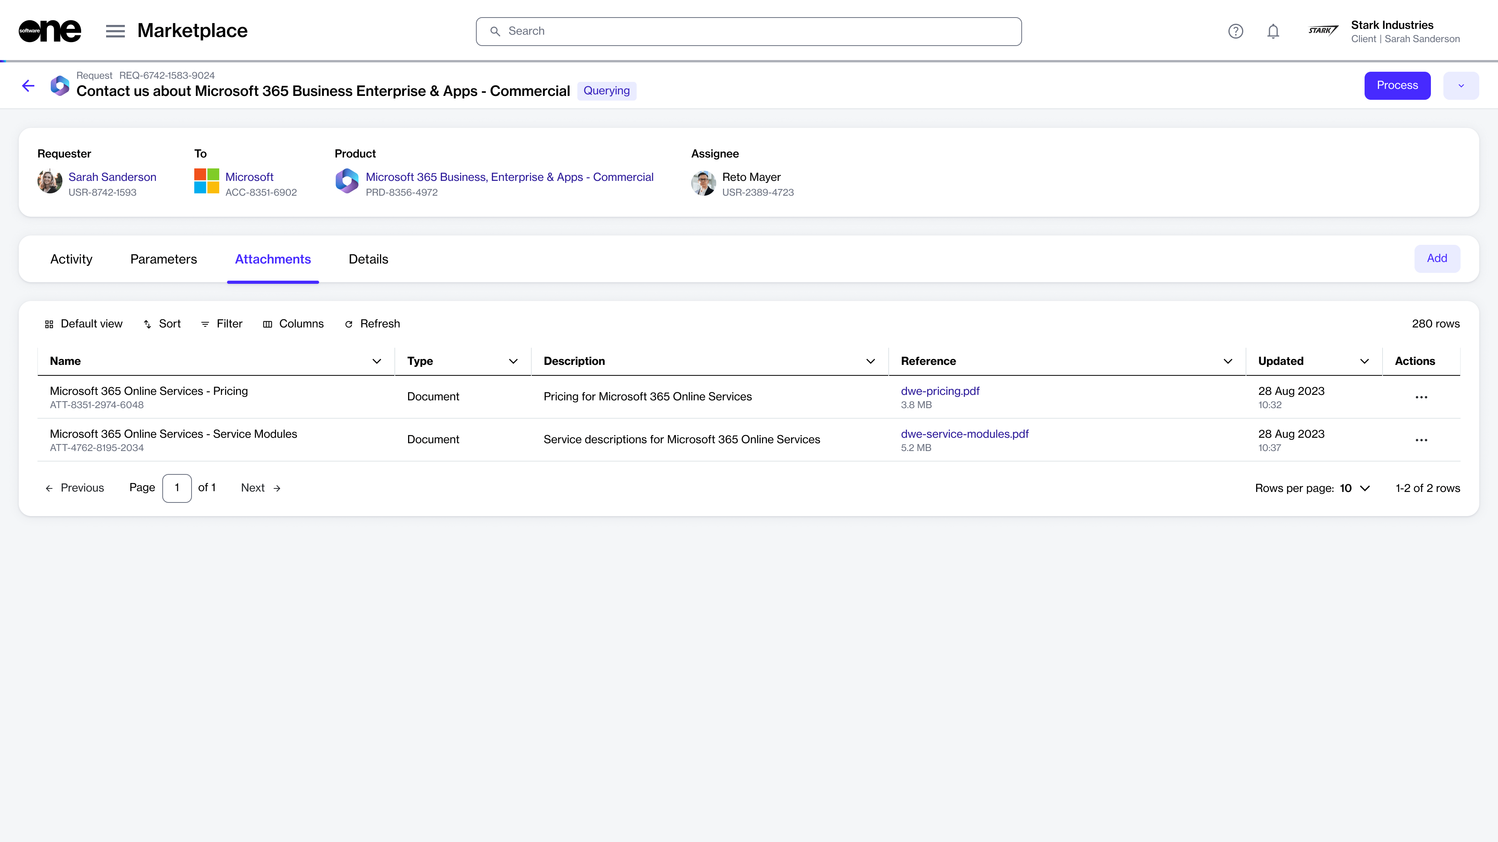
Task: Expand the dropdown next to Process
Action: (x=1461, y=85)
